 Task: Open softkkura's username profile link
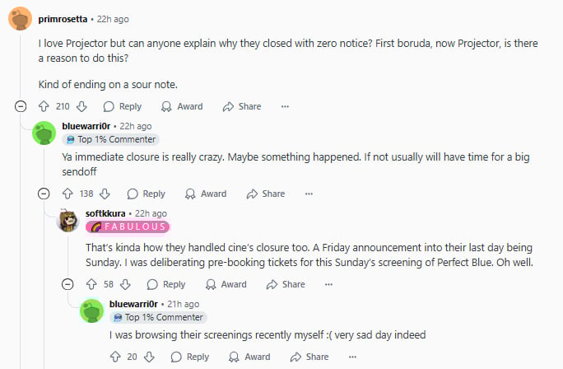(x=105, y=213)
